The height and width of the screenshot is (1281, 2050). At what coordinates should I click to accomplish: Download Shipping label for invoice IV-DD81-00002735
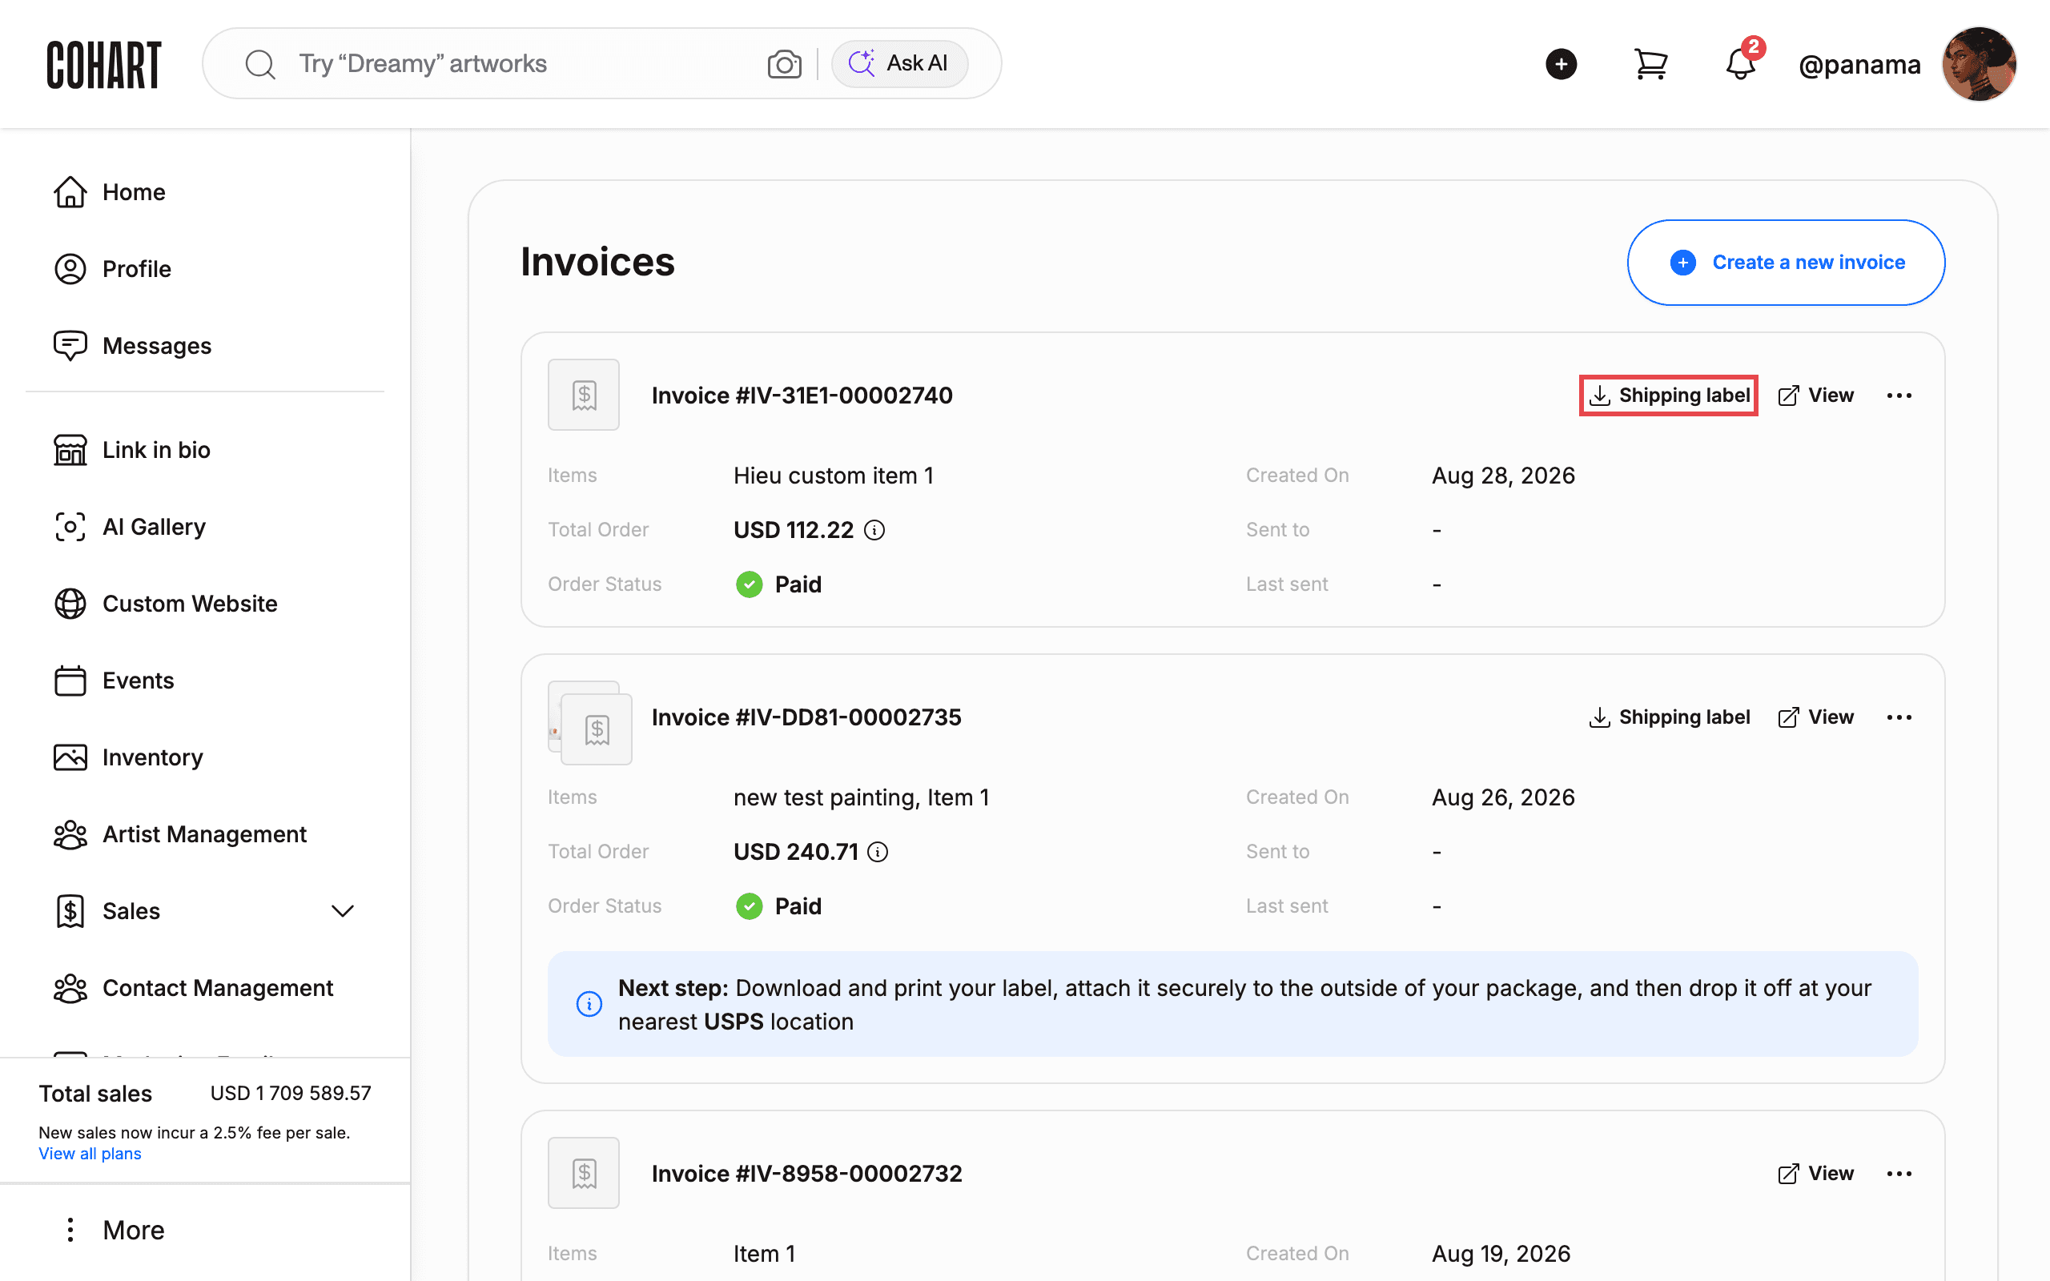tap(1669, 717)
